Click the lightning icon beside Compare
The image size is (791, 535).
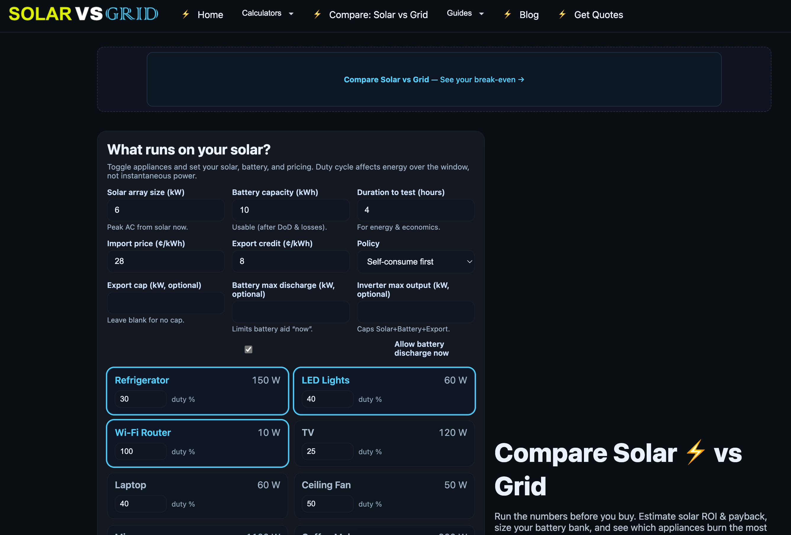coord(317,14)
